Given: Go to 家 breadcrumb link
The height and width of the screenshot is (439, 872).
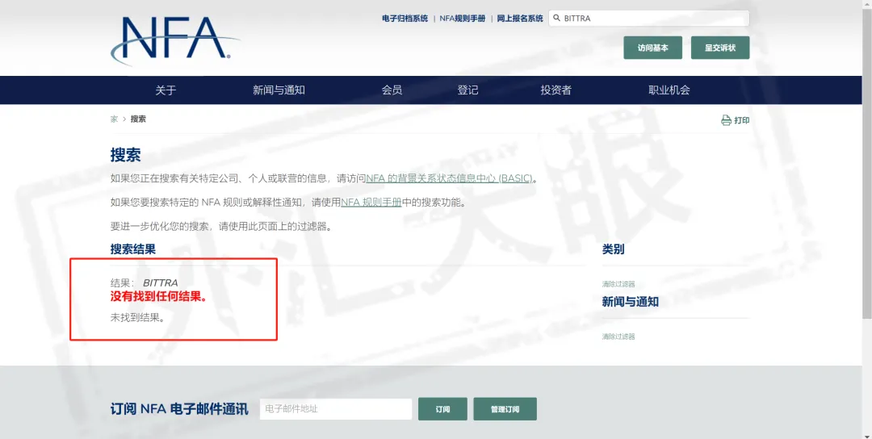Looking at the screenshot, I should pyautogui.click(x=114, y=119).
